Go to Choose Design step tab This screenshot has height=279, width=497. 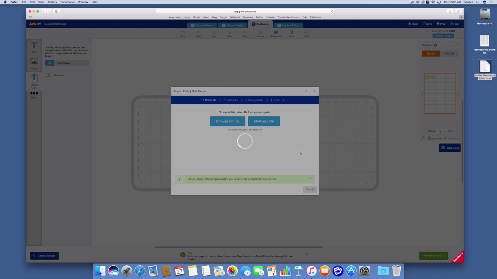(233, 25)
